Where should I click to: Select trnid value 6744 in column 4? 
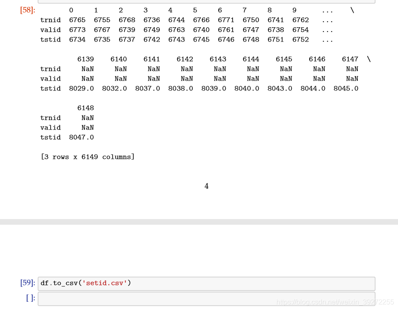point(176,20)
